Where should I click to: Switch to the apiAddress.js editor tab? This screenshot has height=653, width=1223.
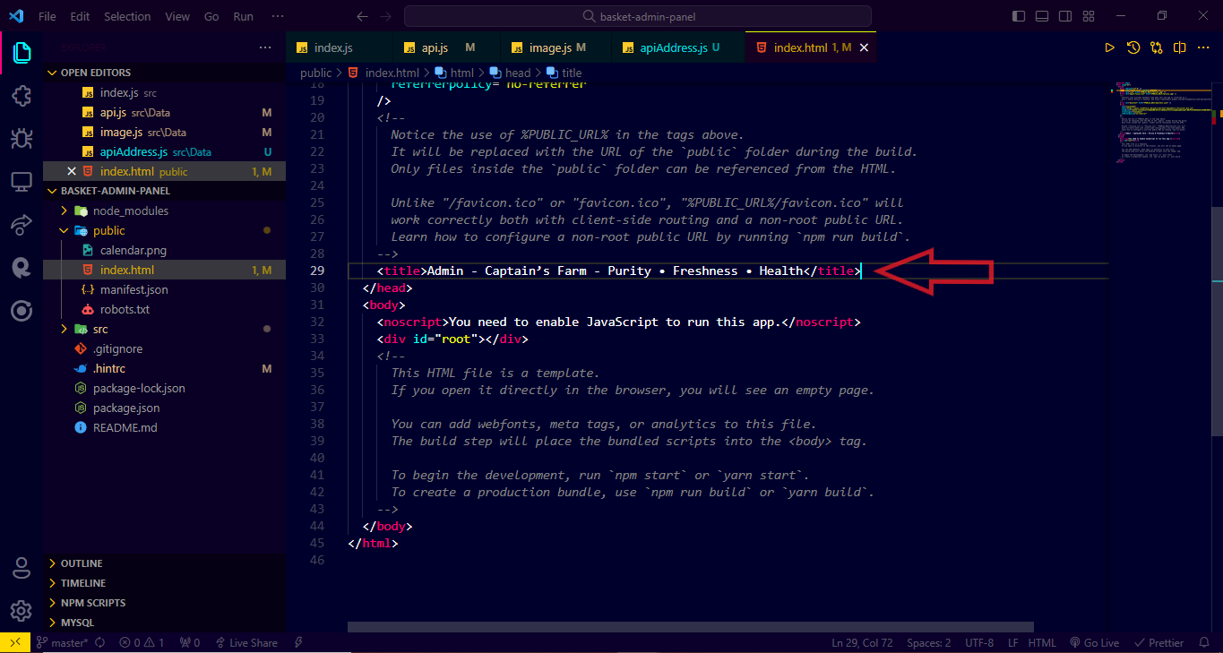tap(677, 47)
